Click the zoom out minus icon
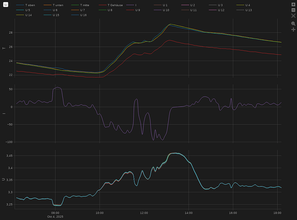The image size is (297, 220). tap(293, 9)
